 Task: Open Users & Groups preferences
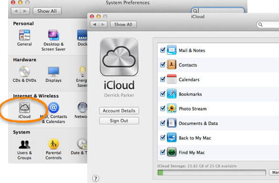click(24, 144)
